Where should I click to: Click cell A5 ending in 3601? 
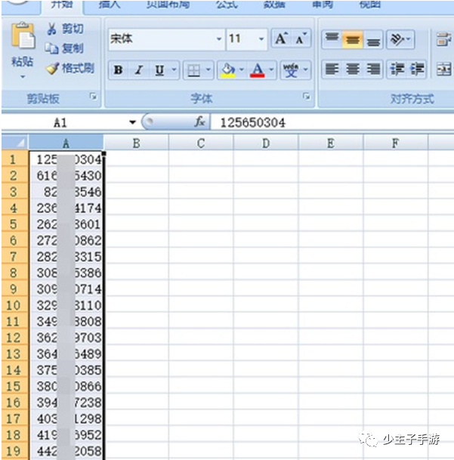(x=66, y=224)
